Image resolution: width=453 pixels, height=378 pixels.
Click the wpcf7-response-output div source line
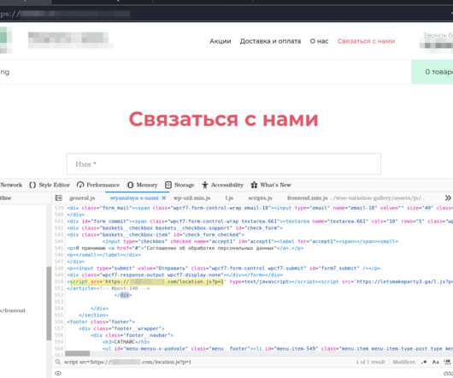click(175, 275)
